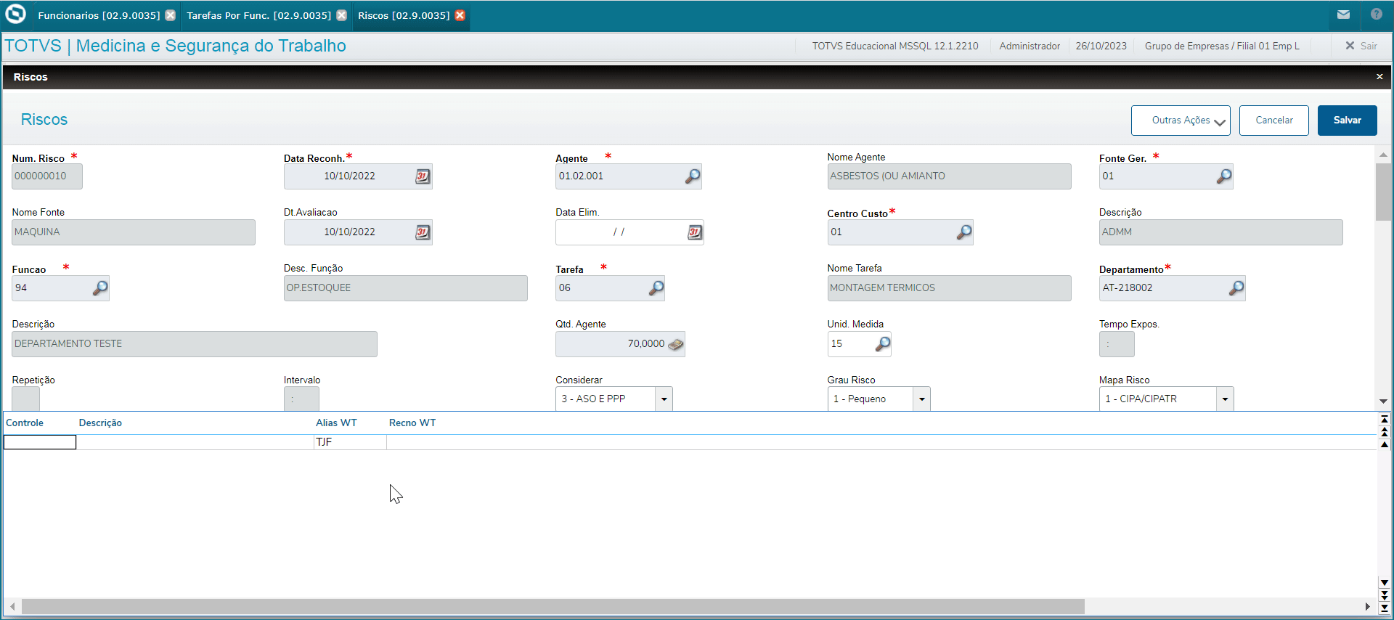Select the Riscos [02.9.0035] tab
Image resolution: width=1394 pixels, height=620 pixels.
tap(404, 15)
